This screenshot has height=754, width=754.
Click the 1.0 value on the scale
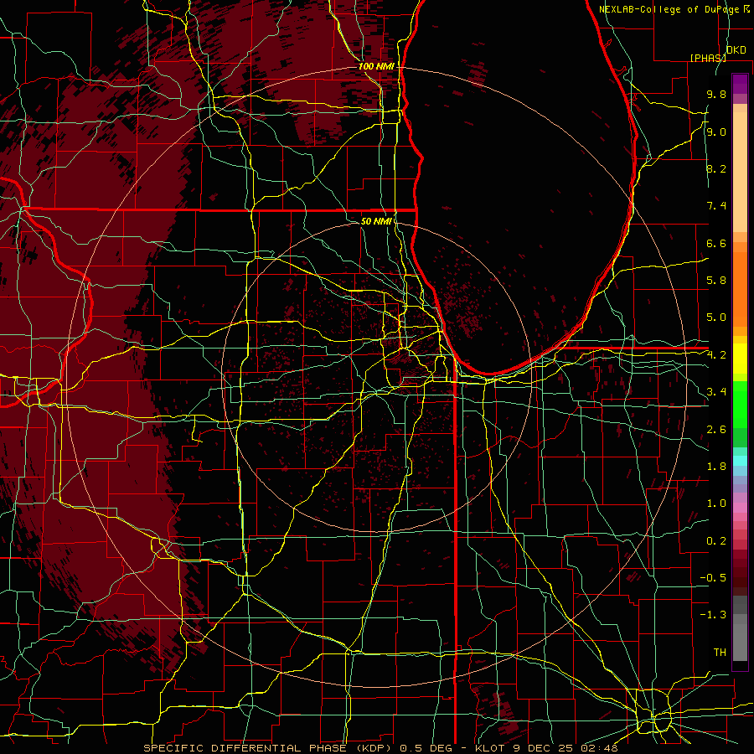coord(716,504)
